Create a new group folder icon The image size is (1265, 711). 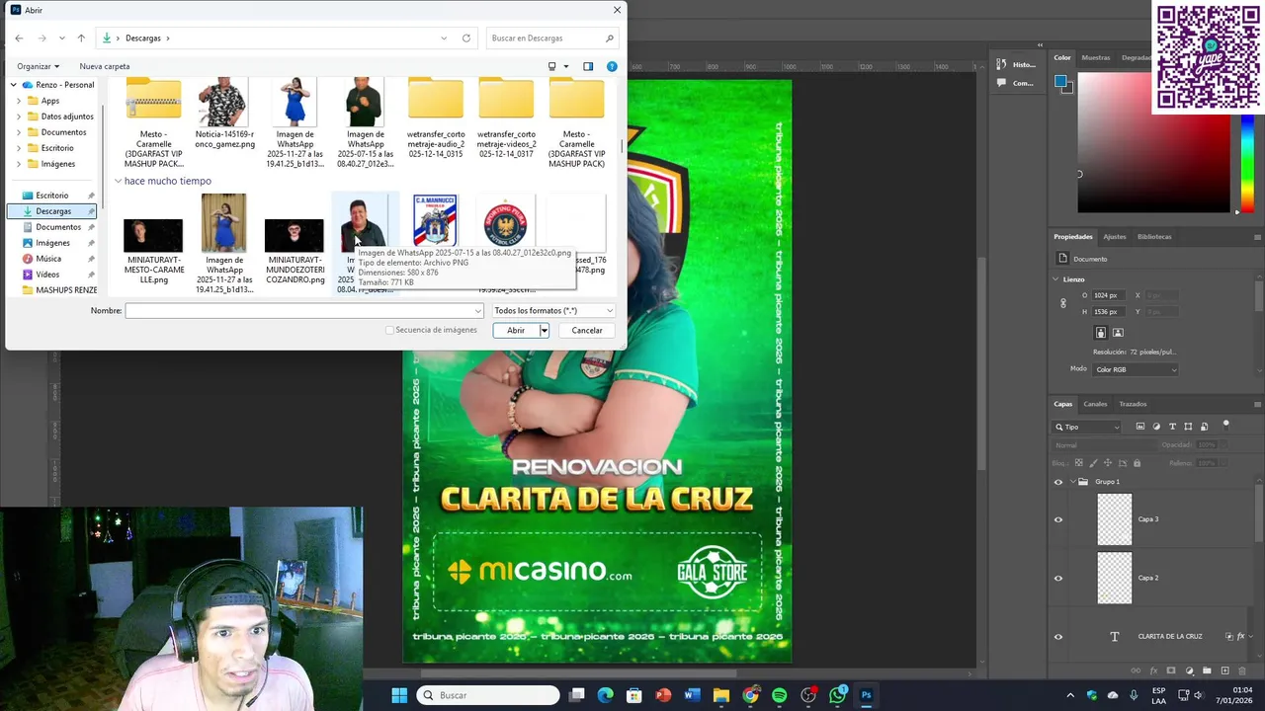point(1207,671)
